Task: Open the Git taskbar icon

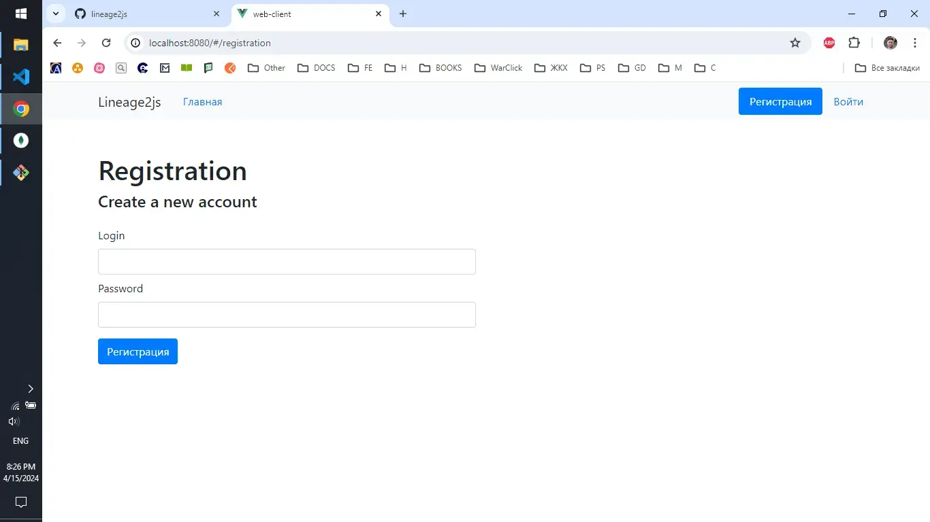Action: (21, 173)
